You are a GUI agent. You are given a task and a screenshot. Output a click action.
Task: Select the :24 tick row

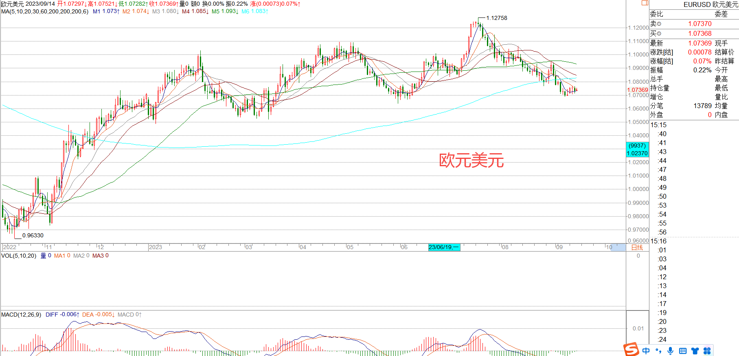click(x=662, y=339)
